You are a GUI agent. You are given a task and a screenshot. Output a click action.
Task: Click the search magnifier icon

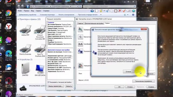pos(134,6)
